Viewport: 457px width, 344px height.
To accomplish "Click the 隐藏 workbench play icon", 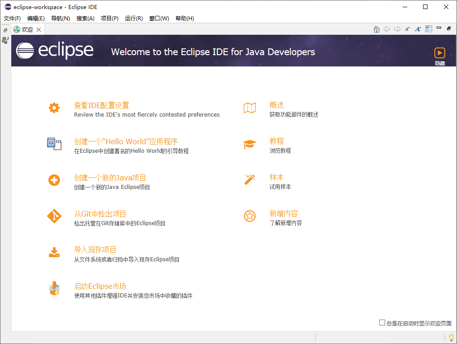I will tap(439, 53).
